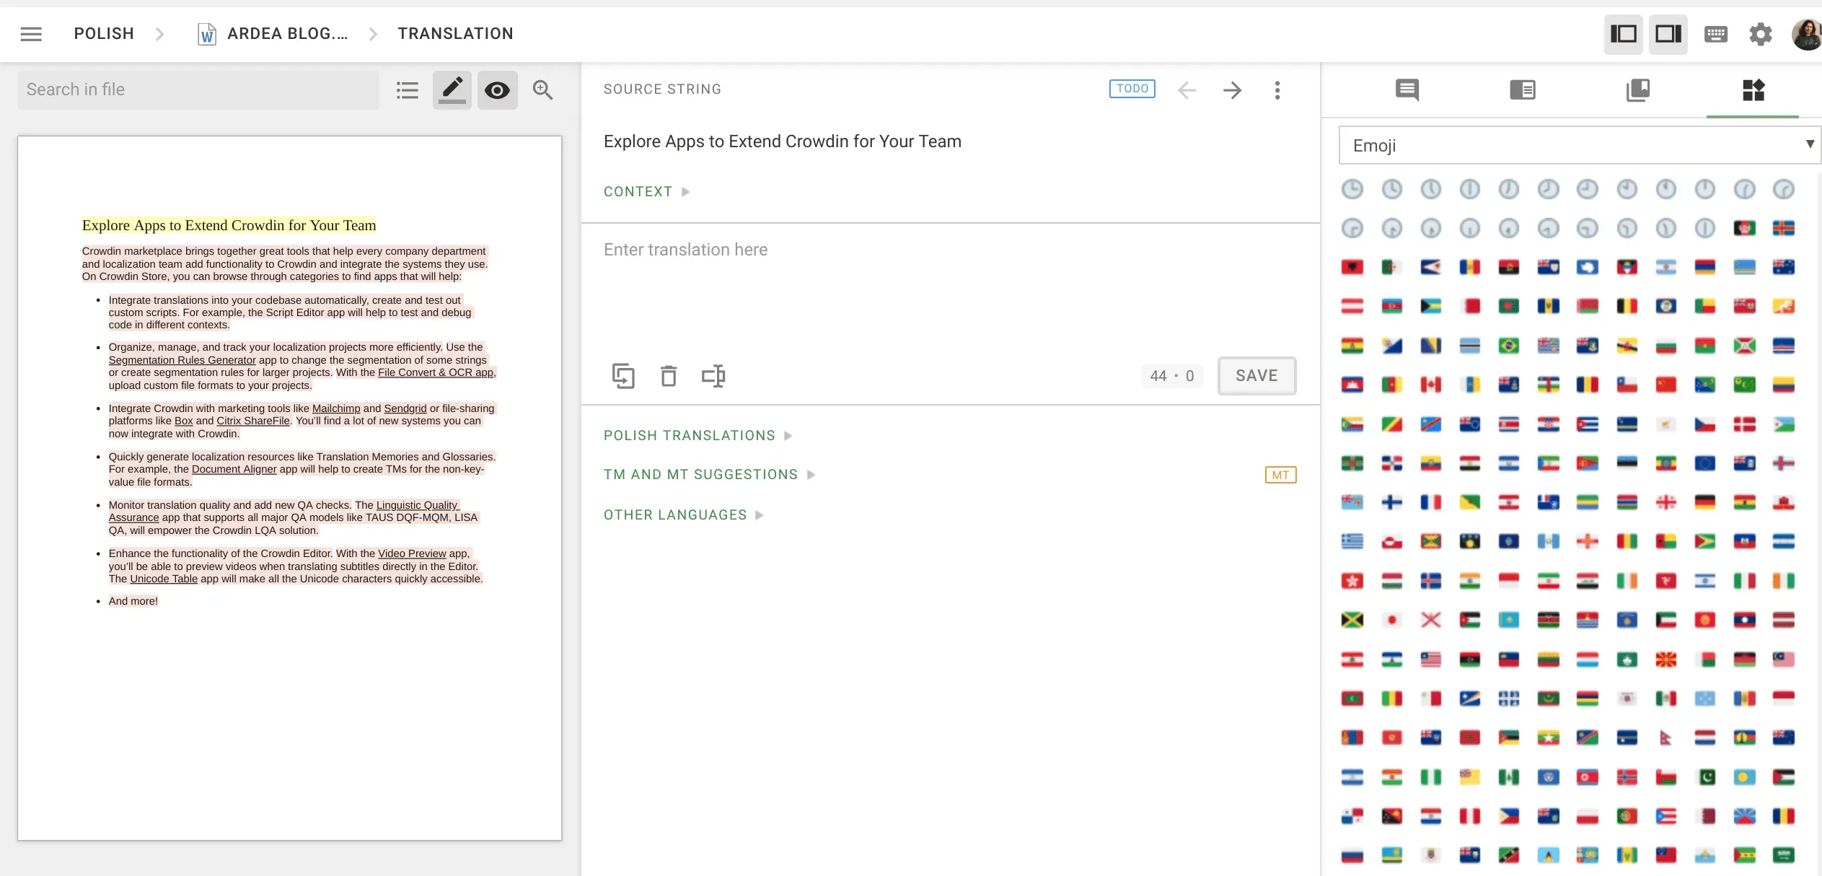
Task: Open the hamburger menu
Action: (30, 33)
